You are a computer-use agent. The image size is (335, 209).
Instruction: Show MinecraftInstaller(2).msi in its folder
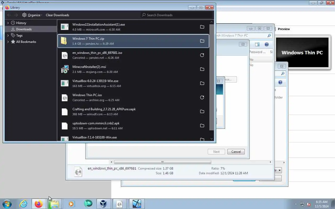pyautogui.click(x=202, y=69)
